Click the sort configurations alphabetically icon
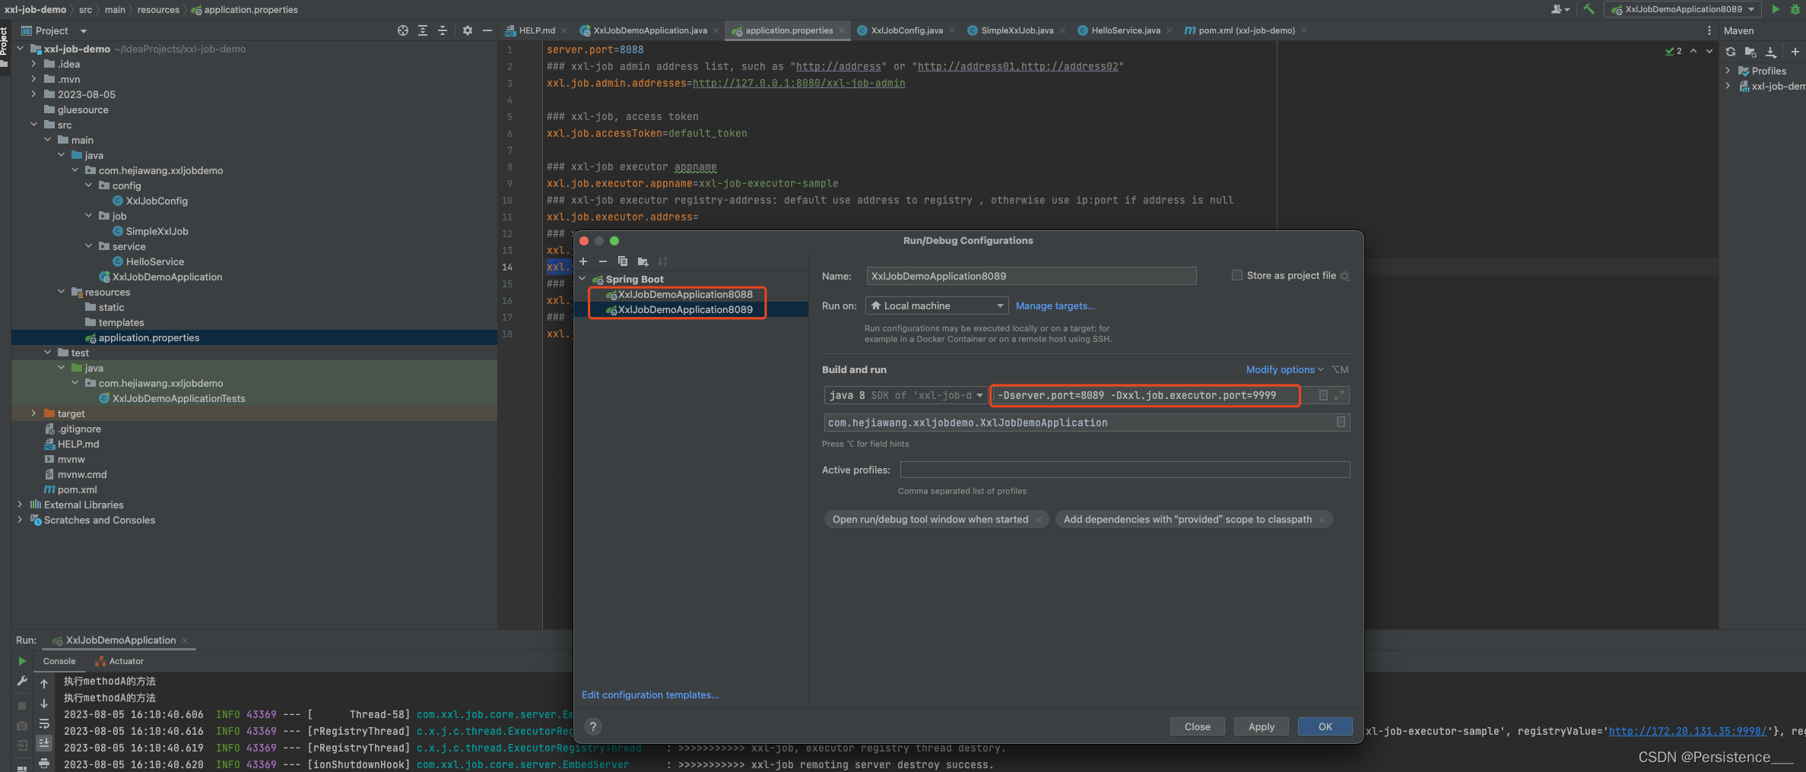Screen dimensions: 1806x772 [662, 261]
